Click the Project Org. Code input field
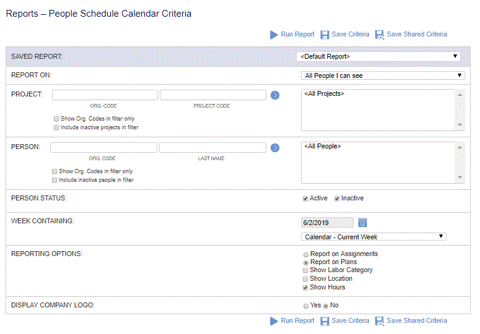Screen dimensions: 480x334 pyautogui.click(x=105, y=95)
